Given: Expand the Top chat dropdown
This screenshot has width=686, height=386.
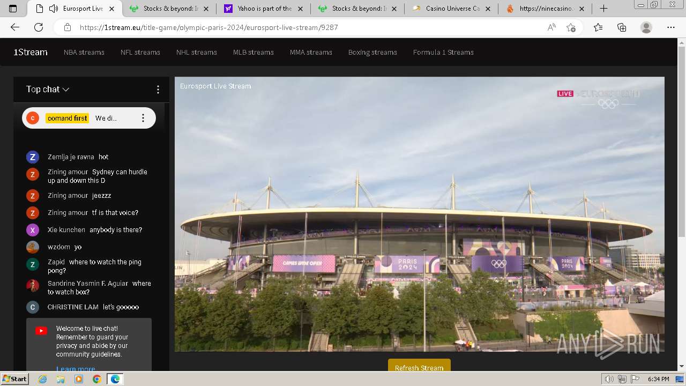Looking at the screenshot, I should [x=48, y=90].
